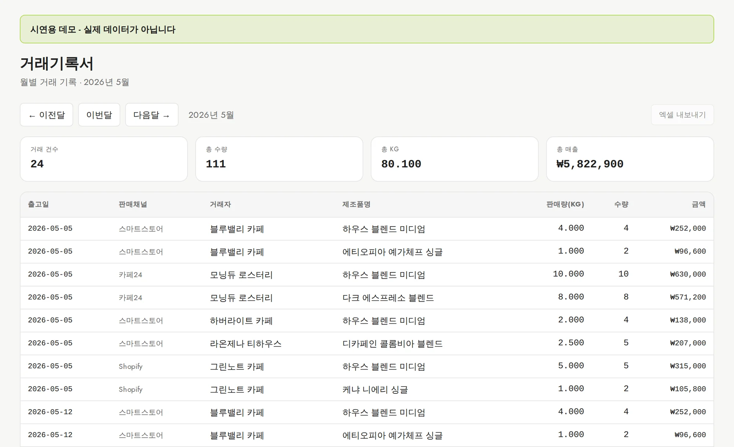Click 모닝듀 로스터리 in the ₩630,000 row

[241, 275]
